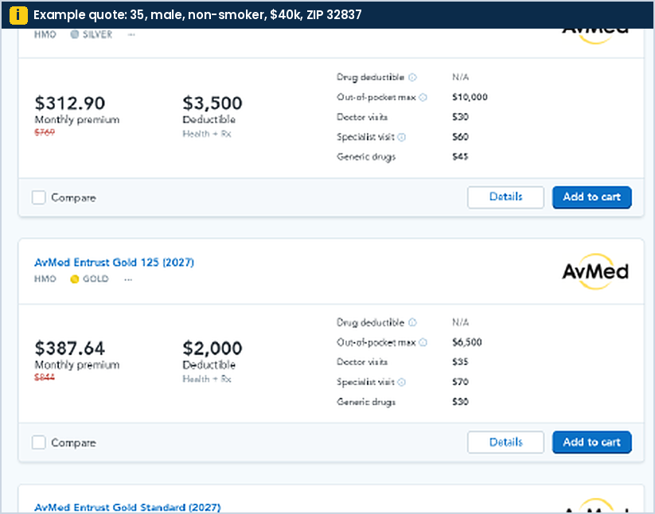Tick Compare checkbox for the $312.90 Silver plan
The width and height of the screenshot is (655, 514).
[x=39, y=197]
